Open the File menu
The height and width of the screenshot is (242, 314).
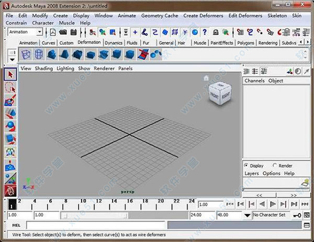pyautogui.click(x=9, y=16)
